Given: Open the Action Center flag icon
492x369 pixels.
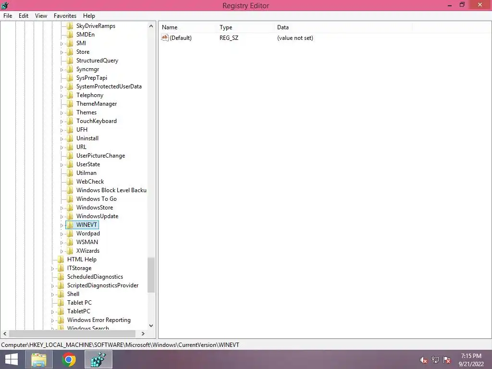Looking at the screenshot, I should 447,360.
